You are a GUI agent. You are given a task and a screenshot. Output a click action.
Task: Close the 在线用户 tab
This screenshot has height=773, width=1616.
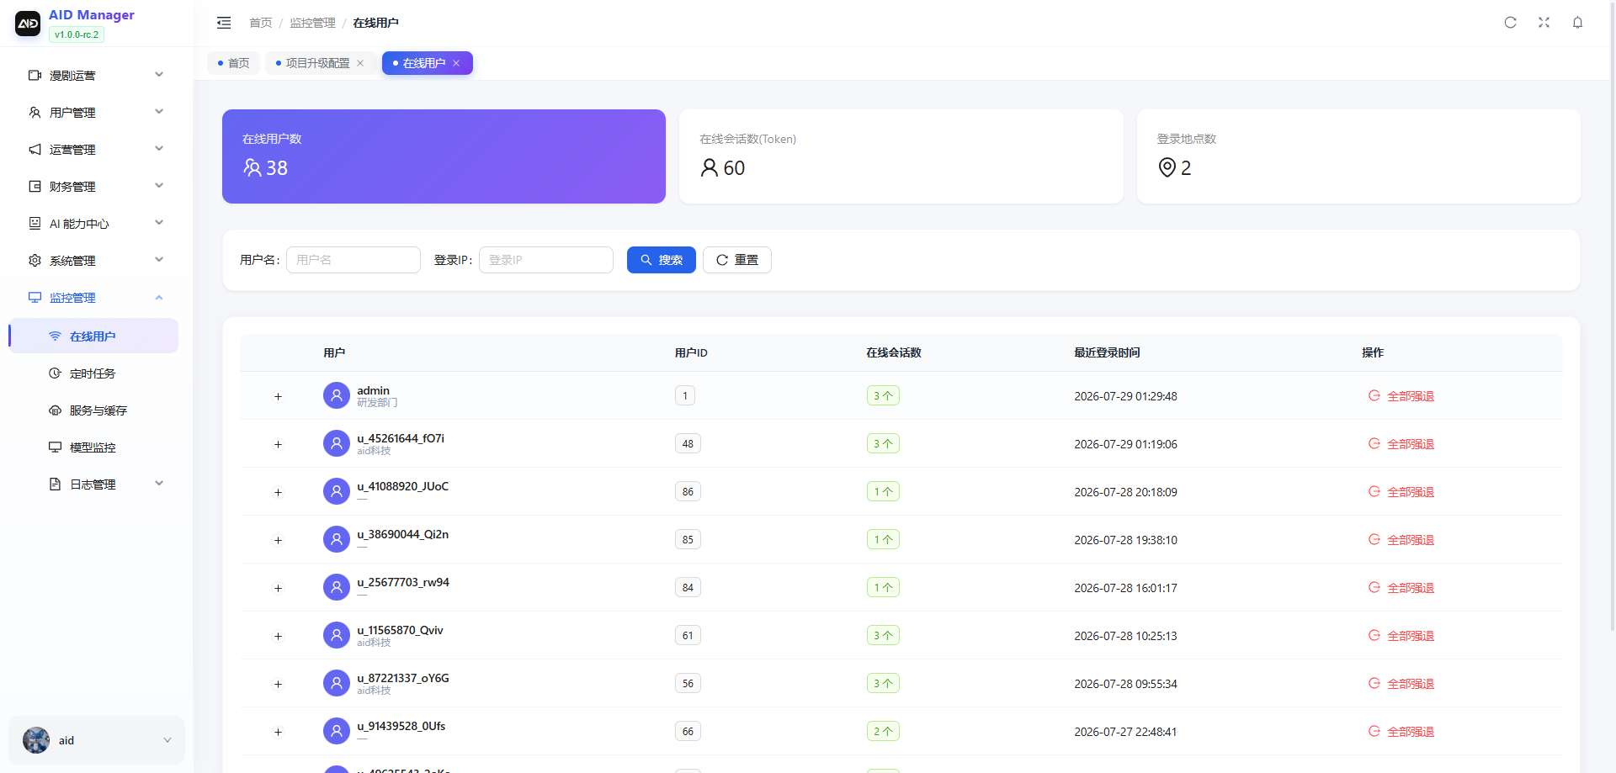pyautogui.click(x=456, y=63)
